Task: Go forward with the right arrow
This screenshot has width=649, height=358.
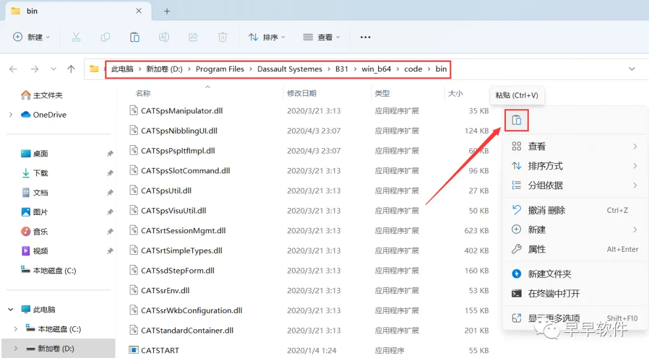Action: (x=35, y=69)
